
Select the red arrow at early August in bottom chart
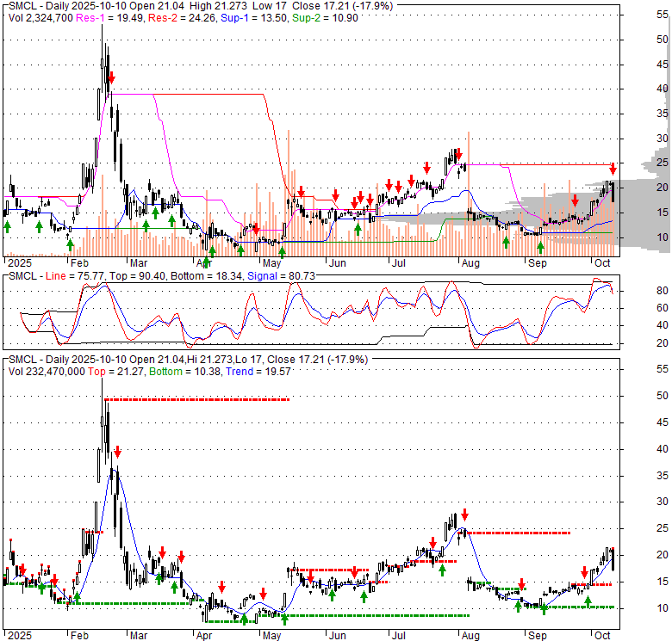[x=464, y=515]
